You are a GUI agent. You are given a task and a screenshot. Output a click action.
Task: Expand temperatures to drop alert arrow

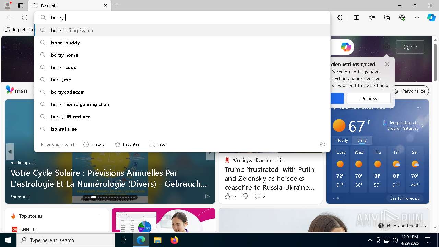tap(422, 126)
